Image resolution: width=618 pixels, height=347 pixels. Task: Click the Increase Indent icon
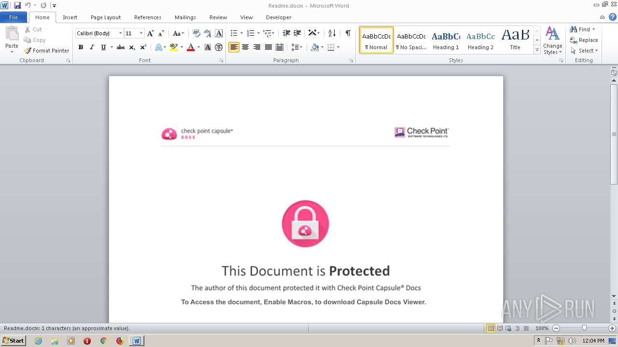pyautogui.click(x=297, y=33)
